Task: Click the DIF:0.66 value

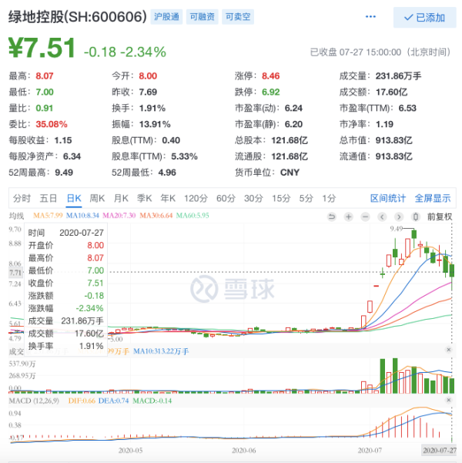Action: (82, 401)
